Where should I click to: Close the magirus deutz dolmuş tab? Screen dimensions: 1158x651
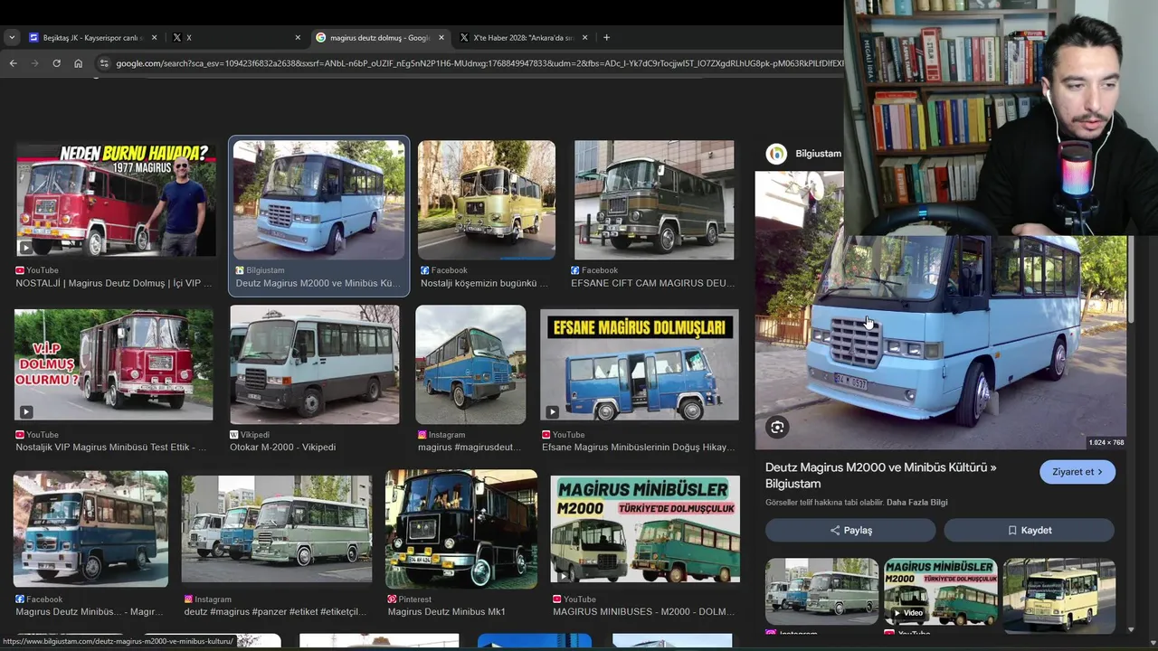click(441, 38)
